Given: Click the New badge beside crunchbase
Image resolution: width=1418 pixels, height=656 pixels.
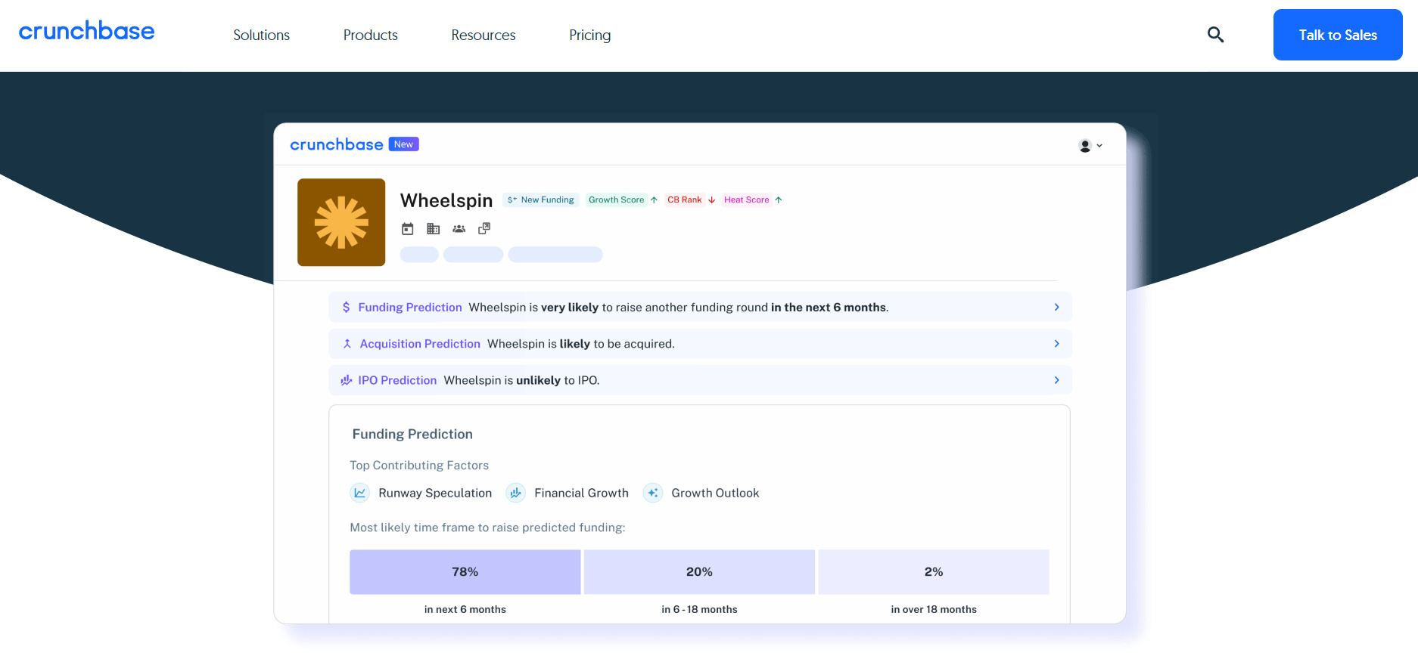Looking at the screenshot, I should coord(404,144).
